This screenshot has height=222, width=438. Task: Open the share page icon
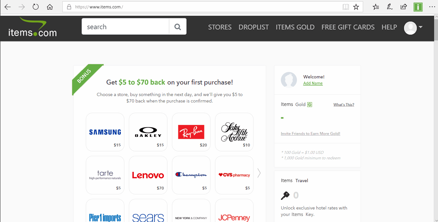[x=404, y=7]
